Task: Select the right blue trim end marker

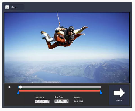Action: 101,92
